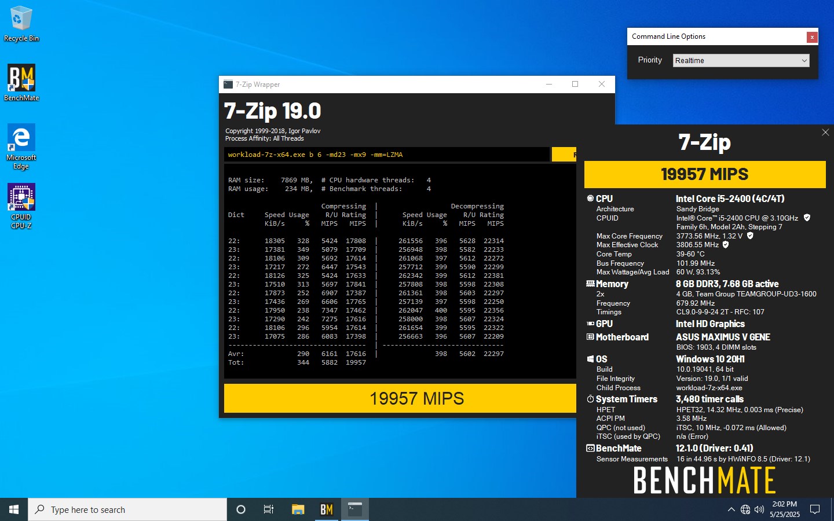Open the Recycle Bin desktop icon
This screenshot has height=521, width=834.
[21, 24]
